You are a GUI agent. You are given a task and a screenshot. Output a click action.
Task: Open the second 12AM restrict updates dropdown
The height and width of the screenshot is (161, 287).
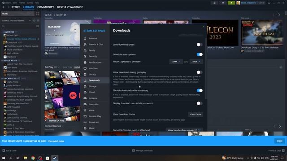coord(196,62)
